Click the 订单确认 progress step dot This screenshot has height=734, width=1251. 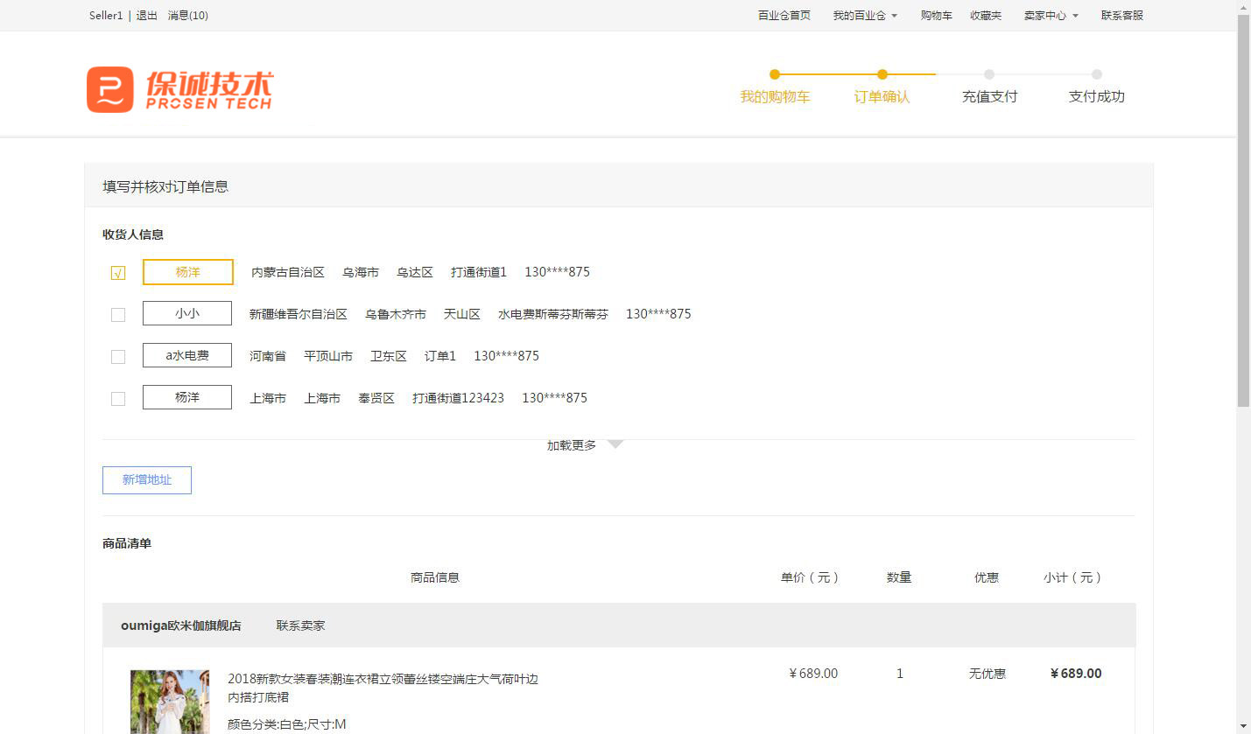(882, 74)
